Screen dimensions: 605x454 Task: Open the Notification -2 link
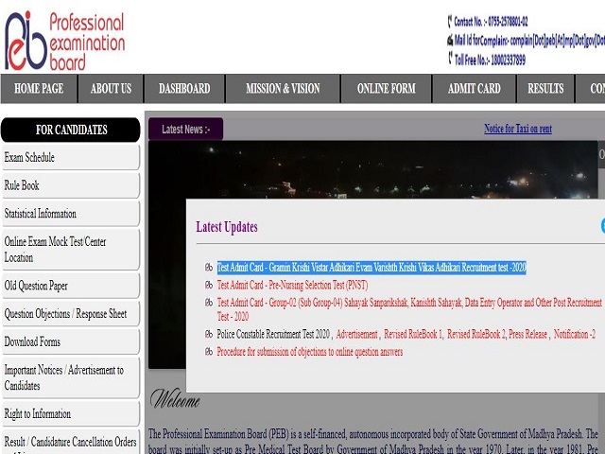point(575,334)
